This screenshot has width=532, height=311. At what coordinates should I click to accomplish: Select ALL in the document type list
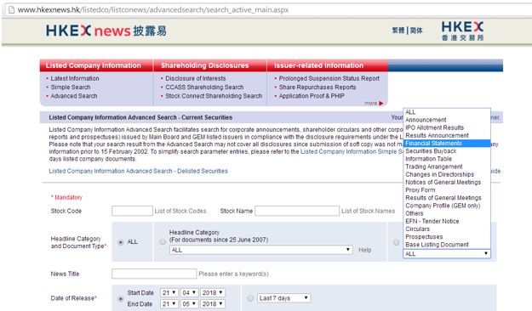[447, 112]
